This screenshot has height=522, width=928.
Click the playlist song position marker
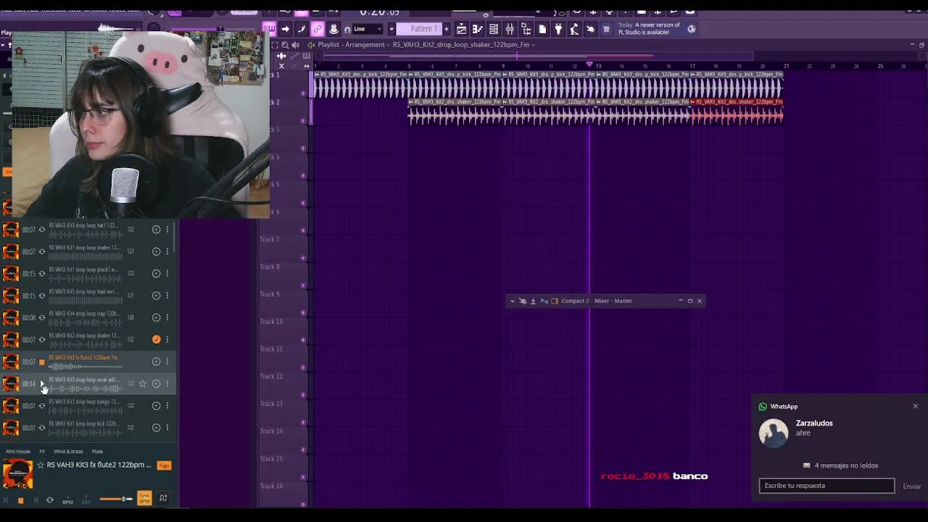pyautogui.click(x=589, y=65)
